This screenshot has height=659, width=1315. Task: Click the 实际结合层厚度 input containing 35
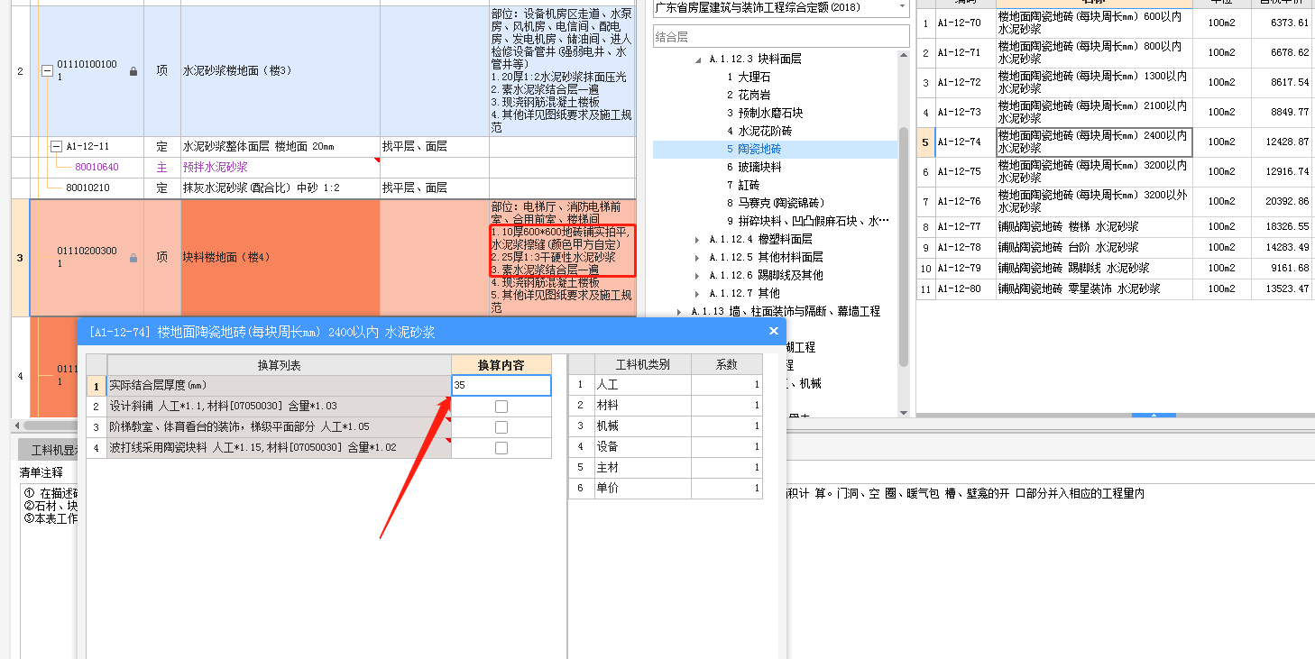tap(501, 385)
